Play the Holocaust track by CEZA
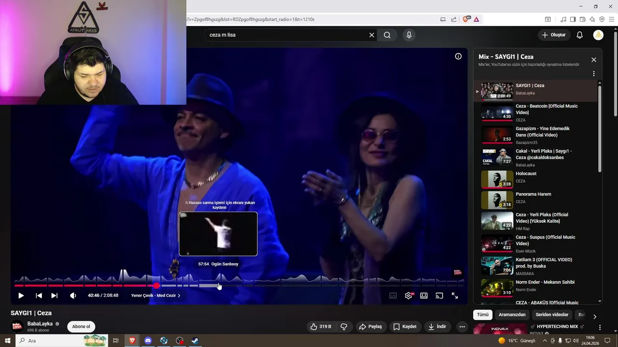This screenshot has height=347, width=618. pos(535,179)
